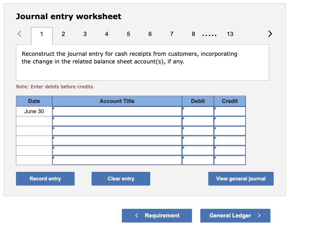Click the June 30 date cell

point(34,111)
